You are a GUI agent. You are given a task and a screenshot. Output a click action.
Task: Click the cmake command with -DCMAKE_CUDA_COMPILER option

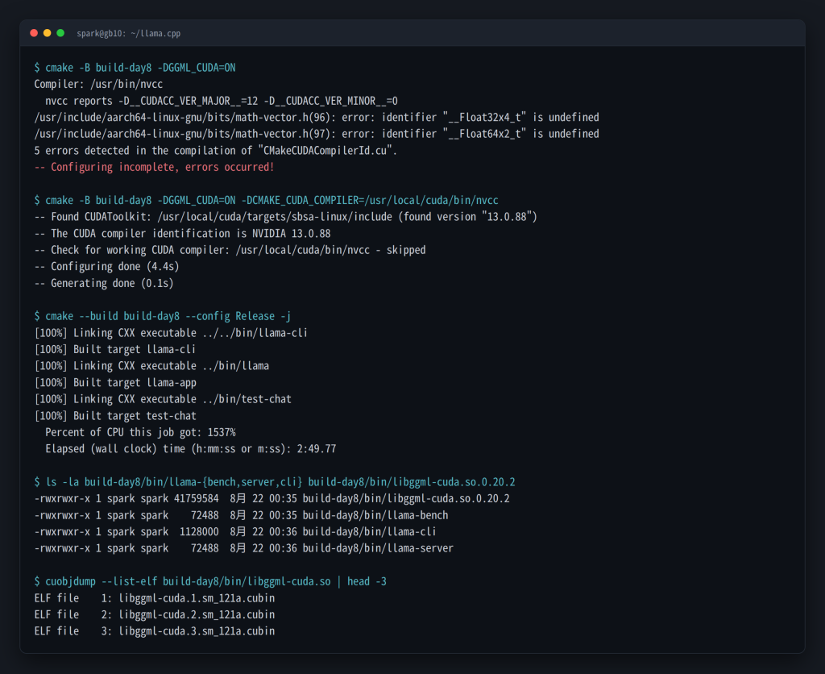point(266,201)
